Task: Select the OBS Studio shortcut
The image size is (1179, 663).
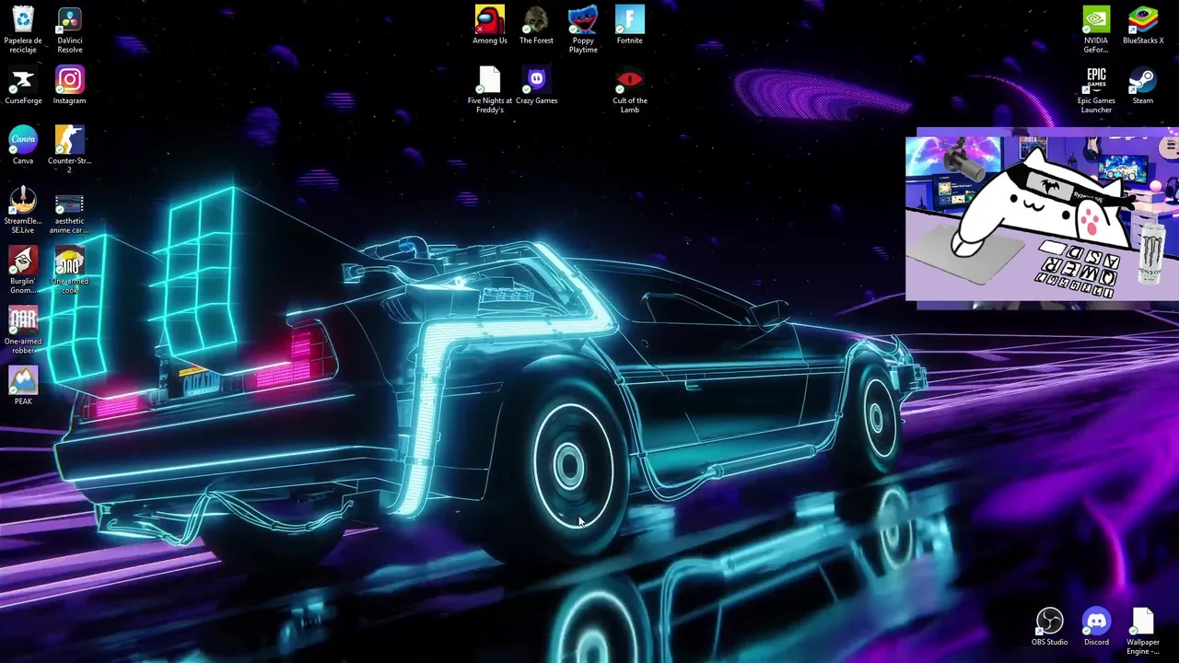Action: click(x=1049, y=626)
